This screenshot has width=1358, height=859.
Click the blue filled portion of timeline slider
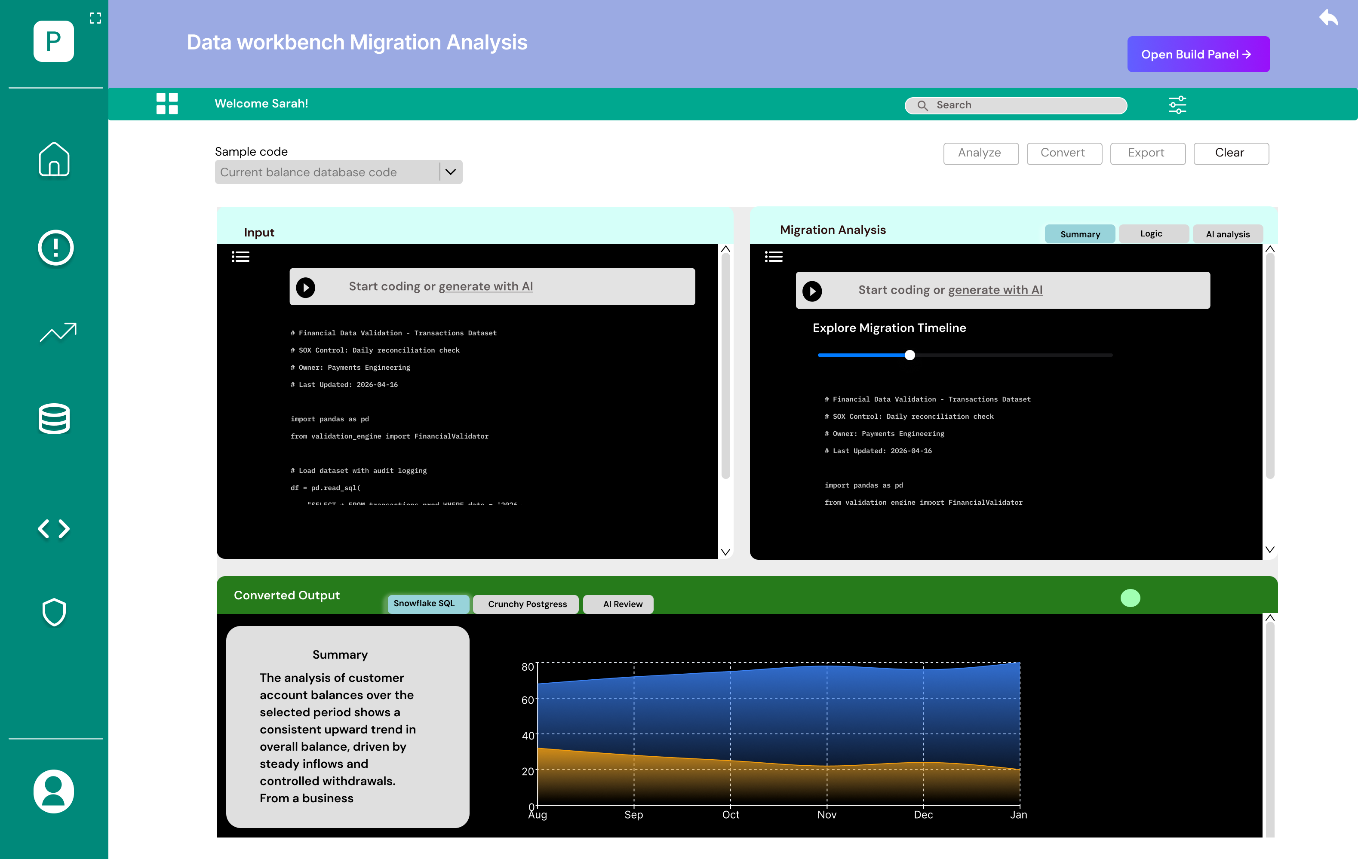(x=861, y=355)
